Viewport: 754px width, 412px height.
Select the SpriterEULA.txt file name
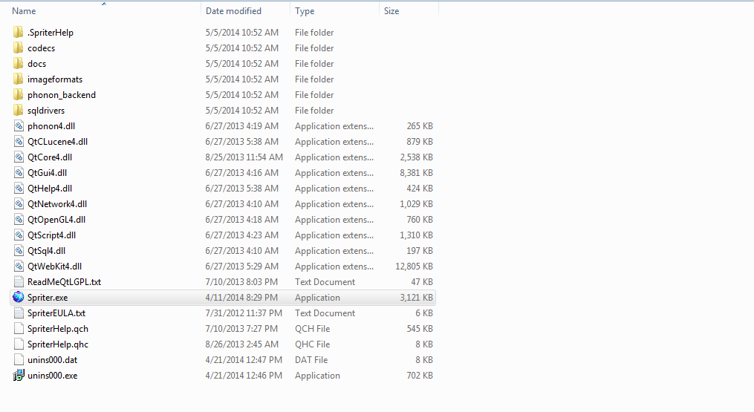[56, 313]
